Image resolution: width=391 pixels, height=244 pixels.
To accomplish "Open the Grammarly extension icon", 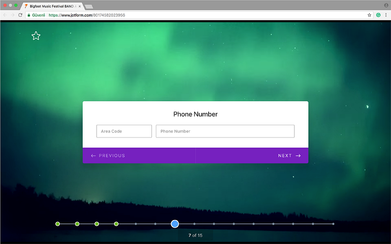I will [x=378, y=15].
